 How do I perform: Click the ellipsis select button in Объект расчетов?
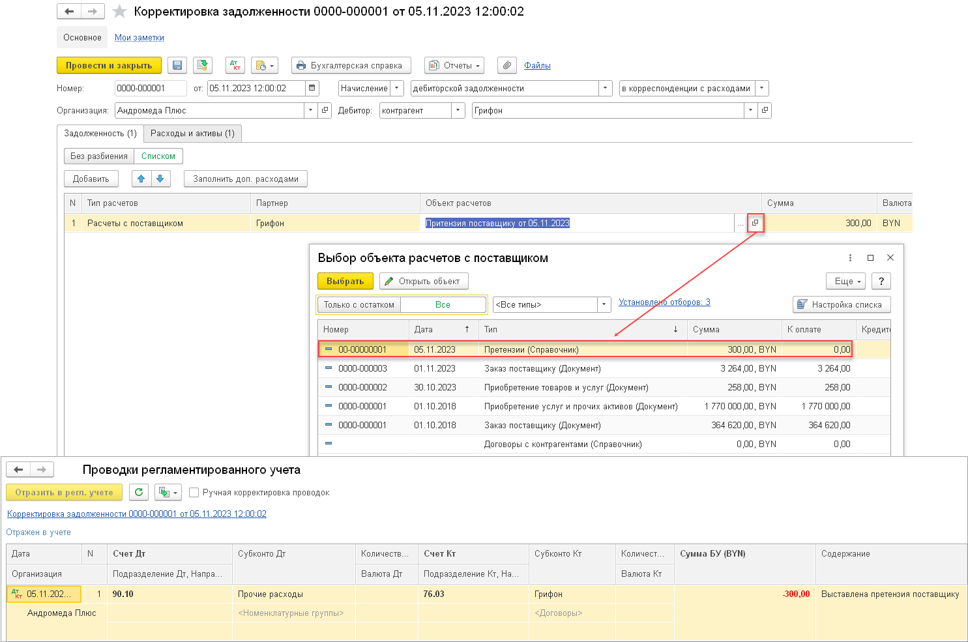741,223
